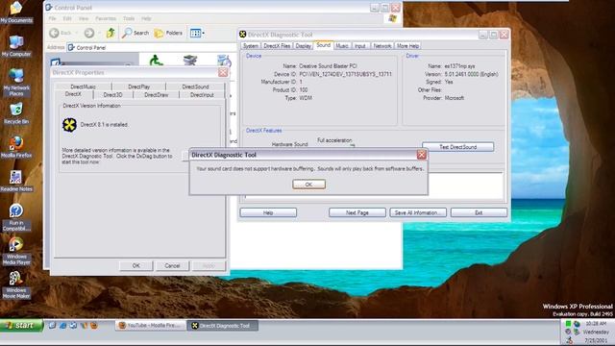This screenshot has height=346, width=615.
Task: Click the Test DirectSound button
Action: pyautogui.click(x=457, y=147)
